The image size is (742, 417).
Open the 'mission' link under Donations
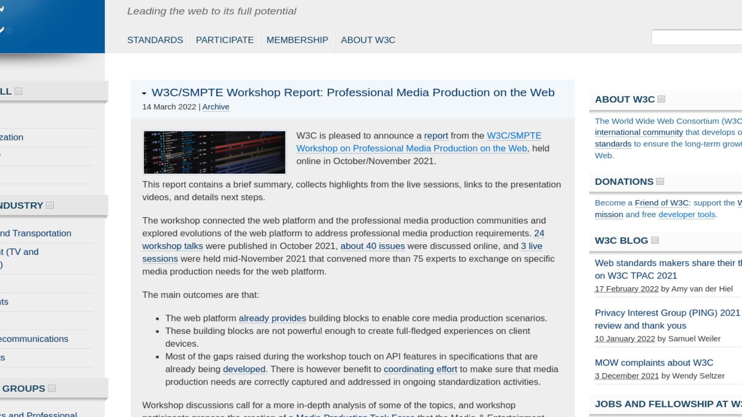[609, 214]
